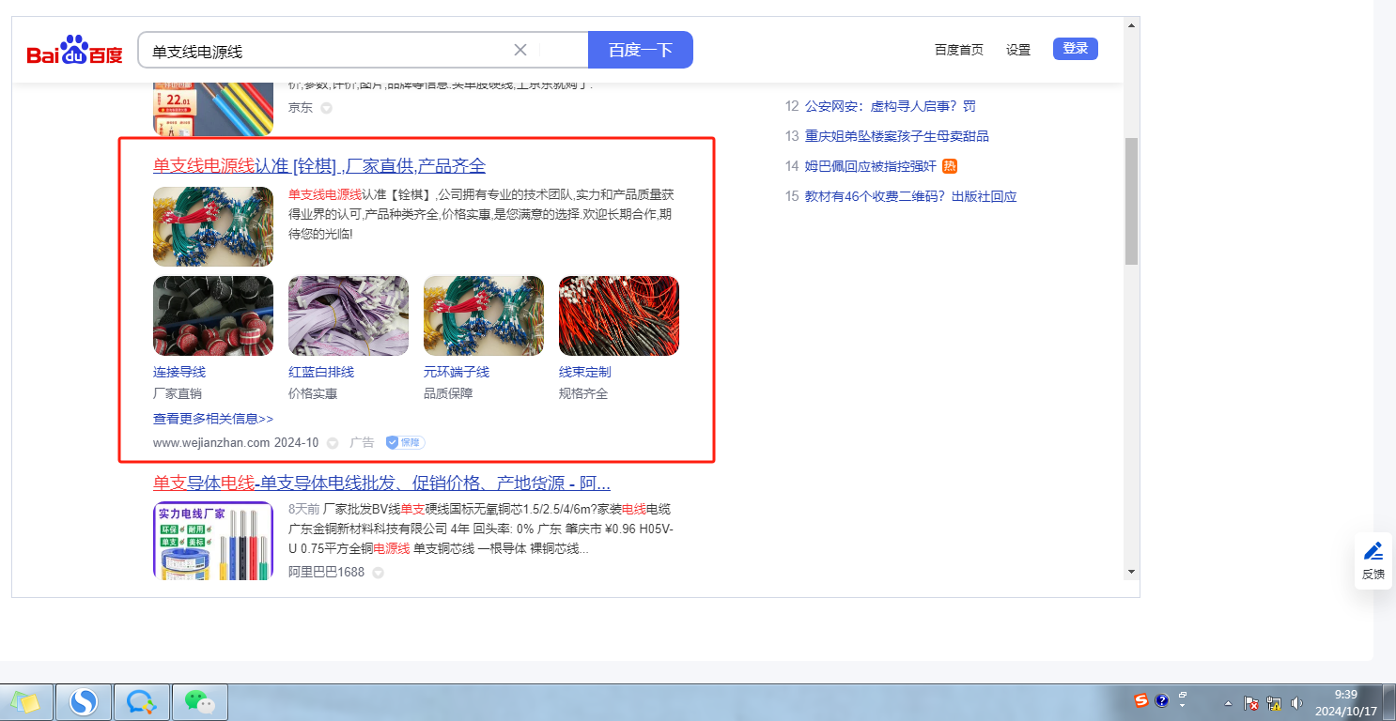Click the 登录 login button
This screenshot has width=1396, height=721.
pyautogui.click(x=1076, y=49)
